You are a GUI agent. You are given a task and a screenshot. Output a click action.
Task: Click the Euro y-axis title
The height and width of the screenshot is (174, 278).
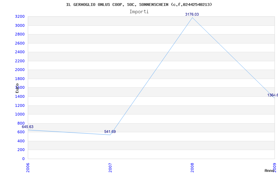17,88
